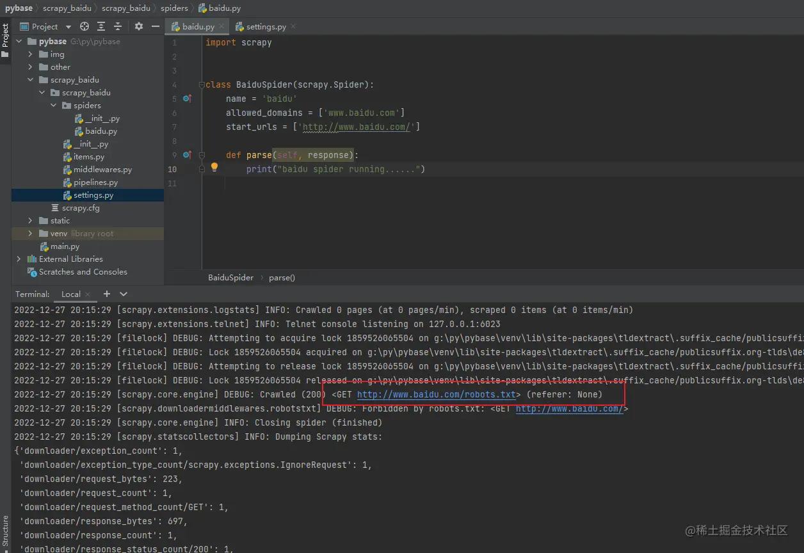Fold the BaiduSpider class at line 4
Image resolution: width=804 pixels, height=553 pixels.
[x=201, y=85]
